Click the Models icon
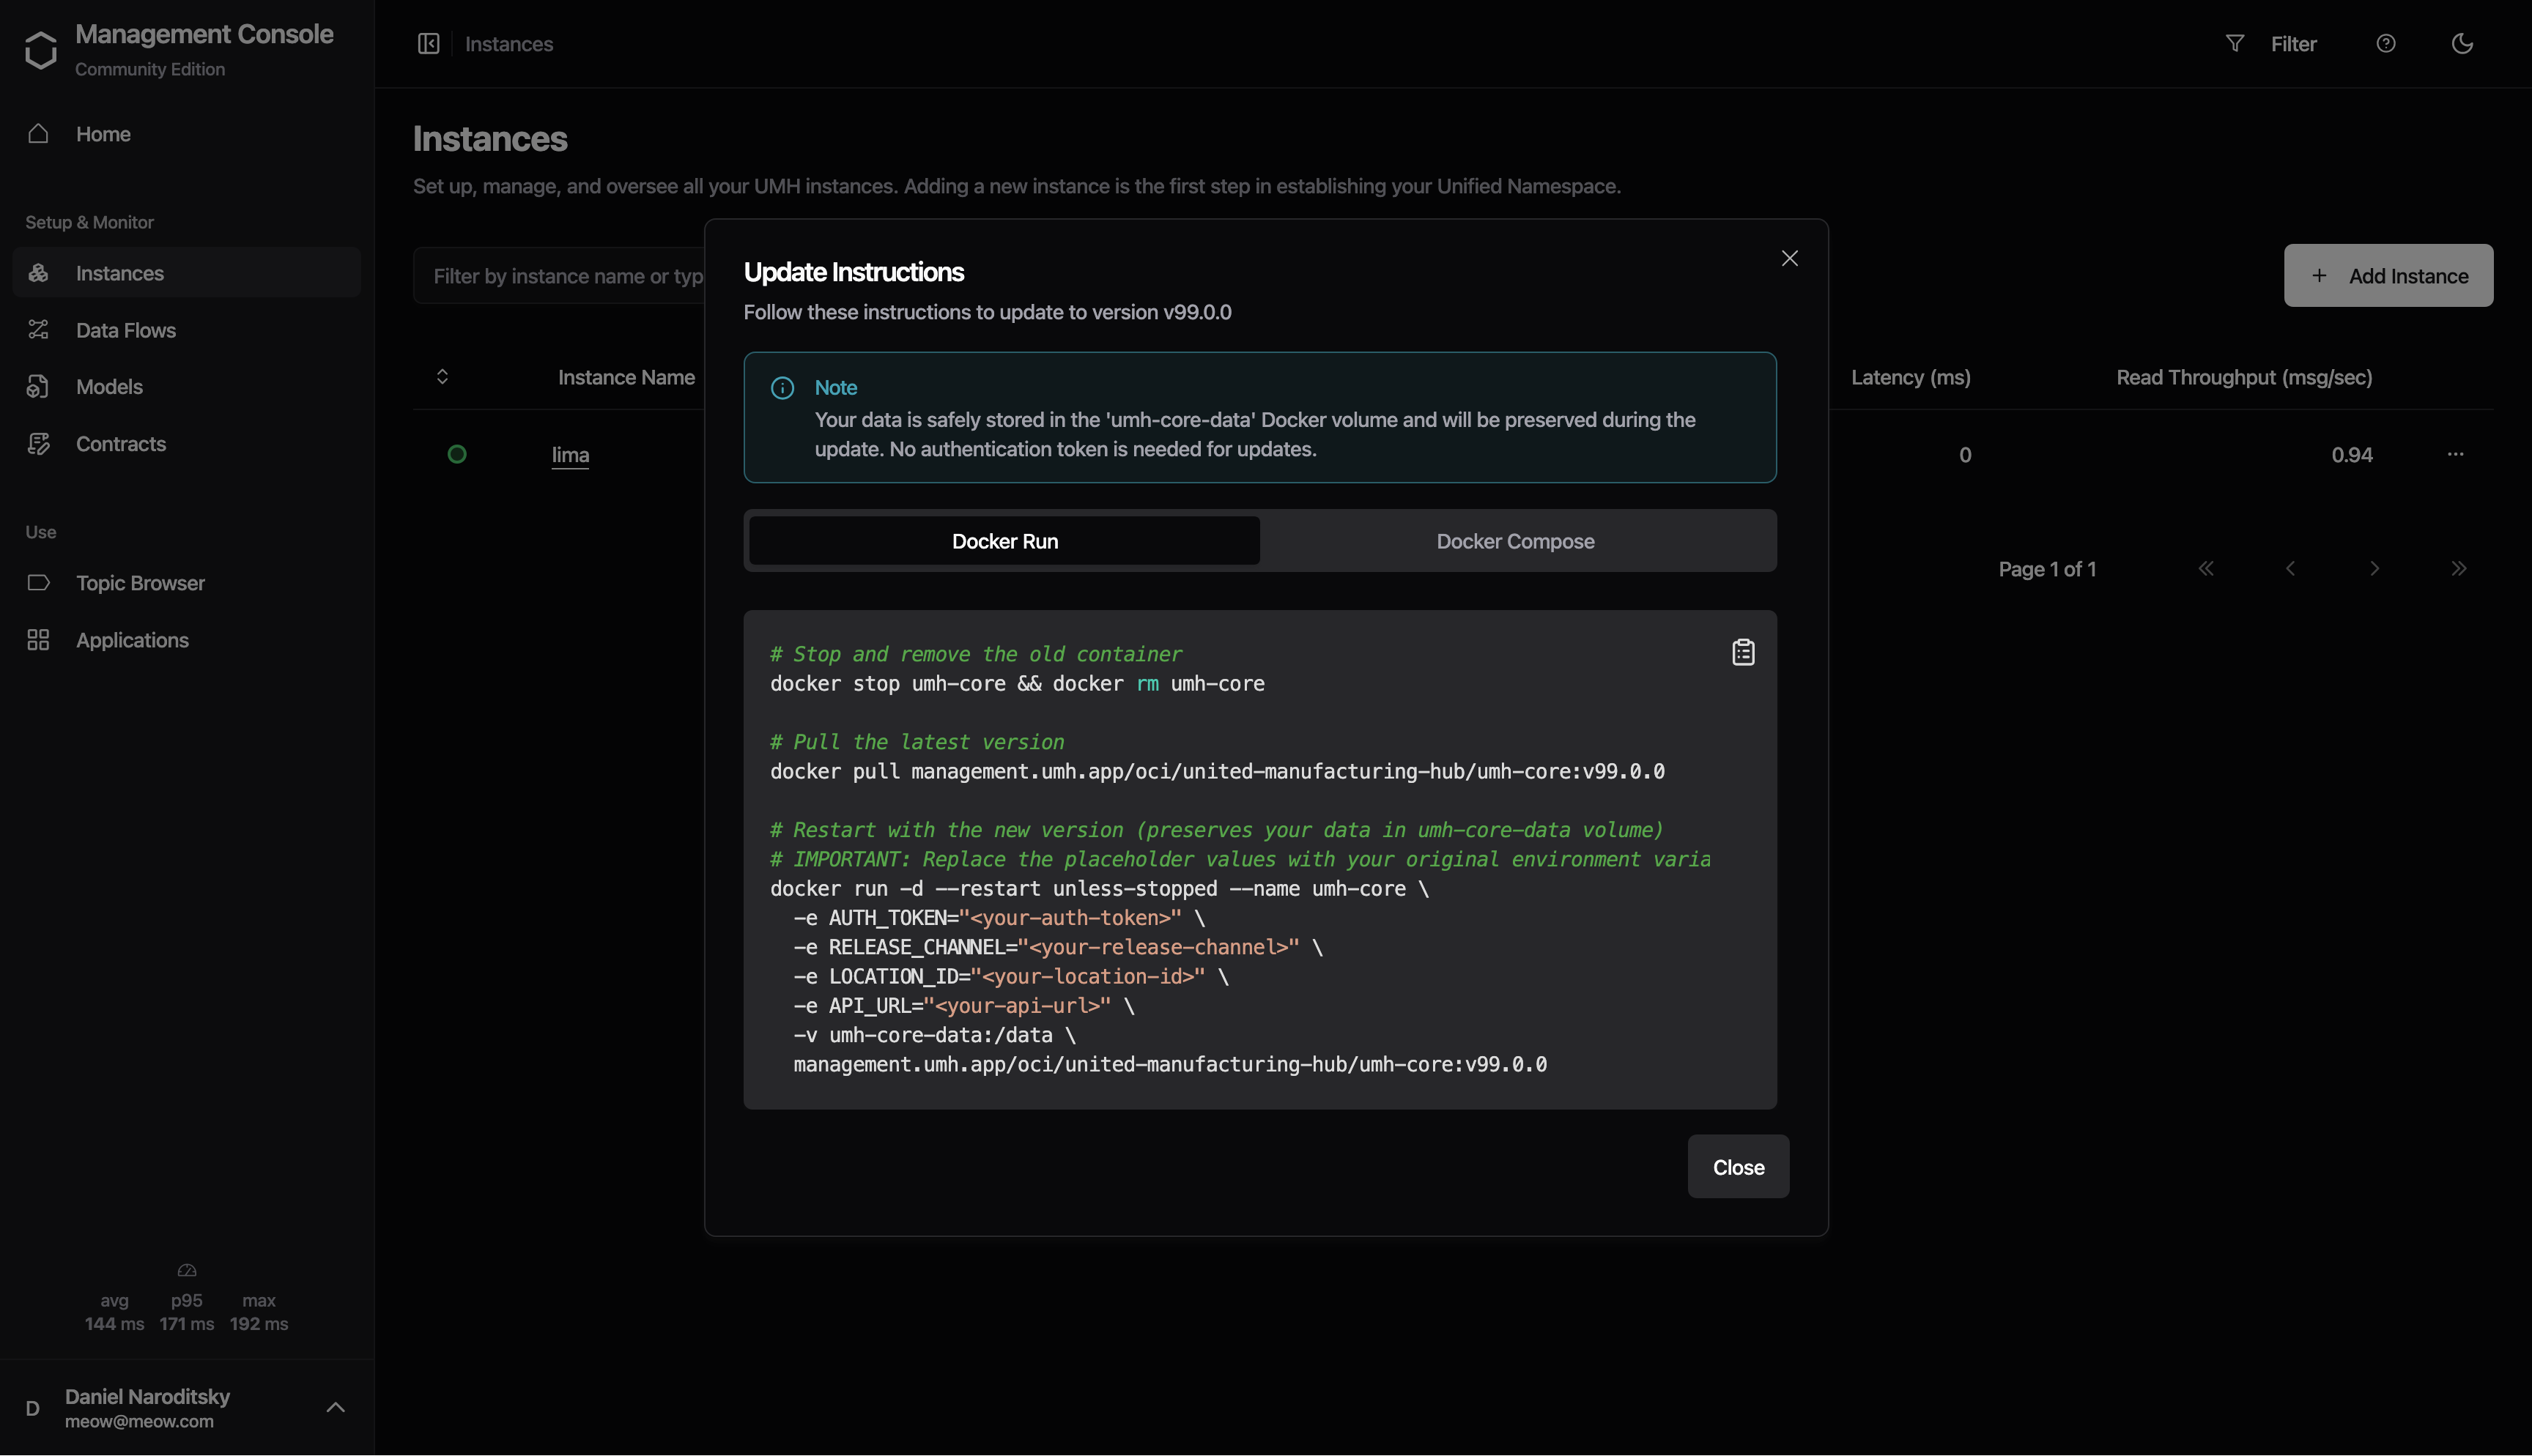Image resolution: width=2532 pixels, height=1456 pixels. [x=38, y=387]
